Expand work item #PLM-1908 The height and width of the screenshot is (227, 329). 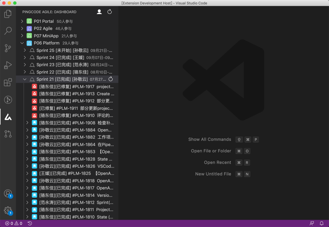[x=27, y=123]
